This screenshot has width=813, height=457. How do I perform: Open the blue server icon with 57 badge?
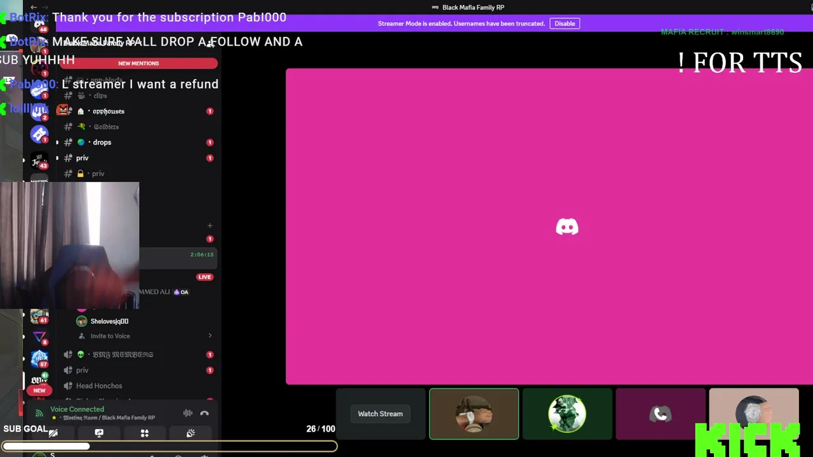coord(39,360)
